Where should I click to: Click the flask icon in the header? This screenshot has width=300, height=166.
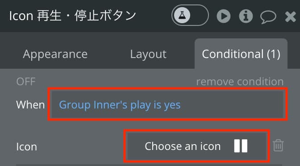point(182,16)
